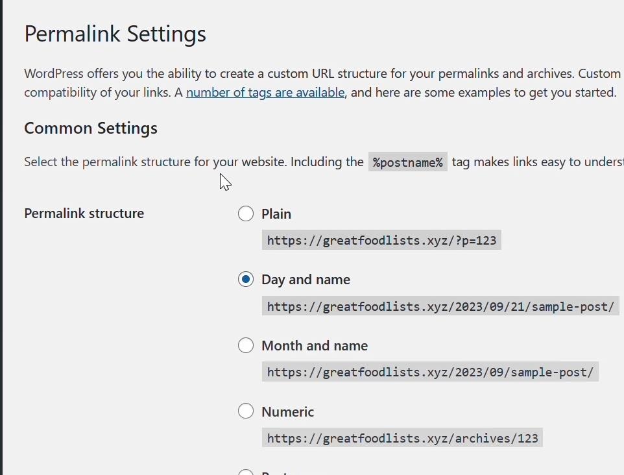This screenshot has width=624, height=475.
Task: Click the 2023/09/sample-post example URL
Action: 430,372
